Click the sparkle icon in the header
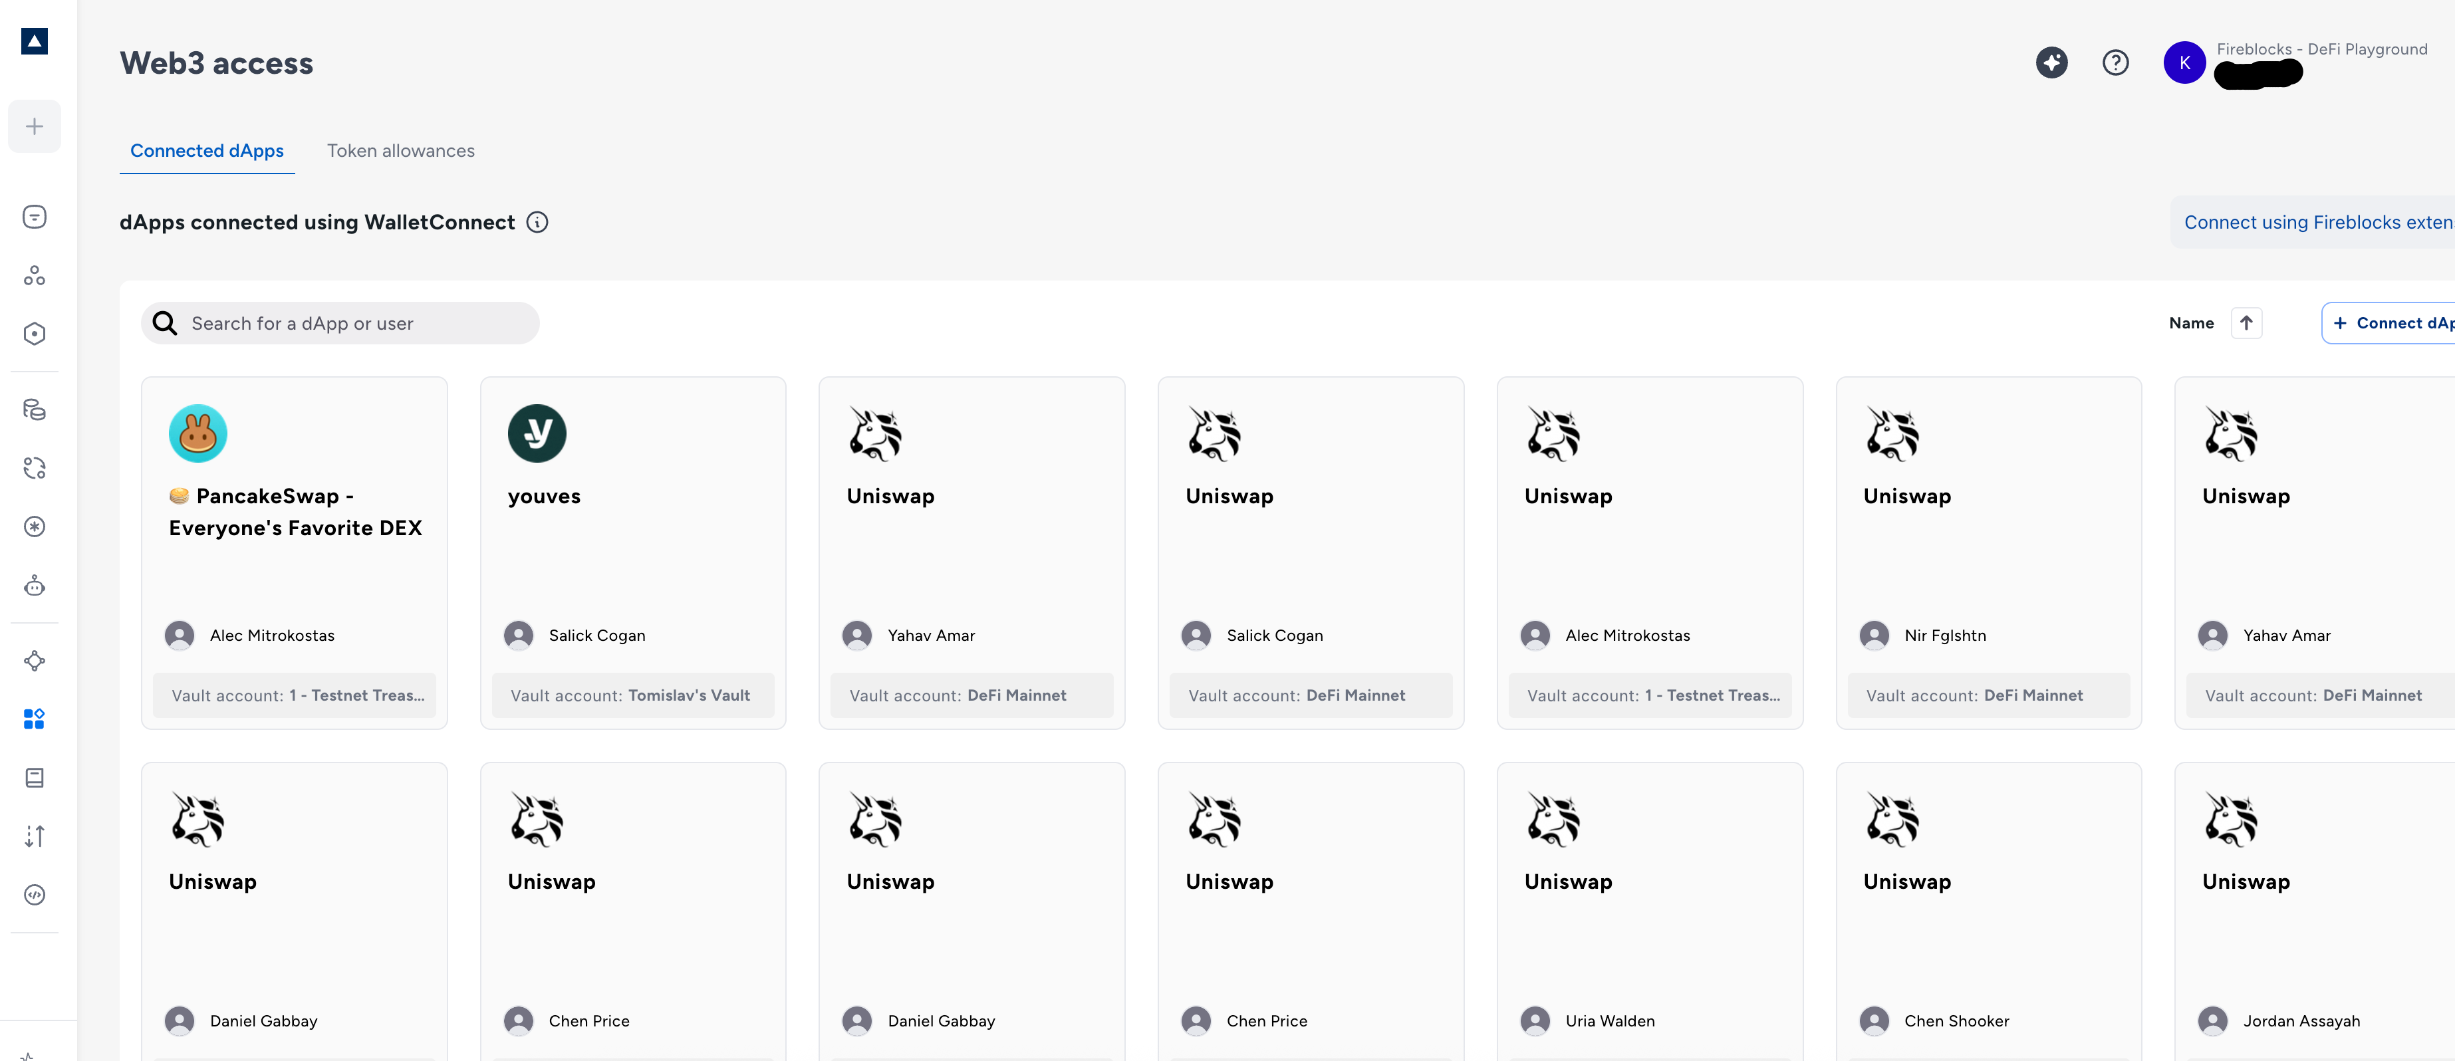 (x=2051, y=63)
